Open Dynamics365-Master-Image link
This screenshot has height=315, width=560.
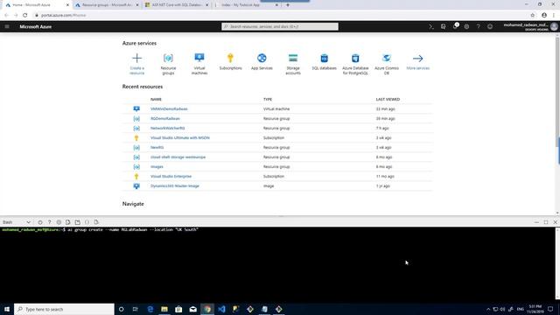click(175, 186)
